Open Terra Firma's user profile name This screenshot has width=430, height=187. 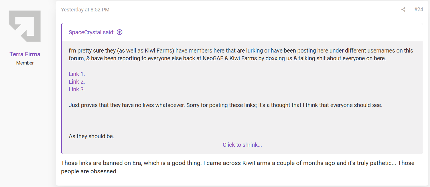(25, 54)
